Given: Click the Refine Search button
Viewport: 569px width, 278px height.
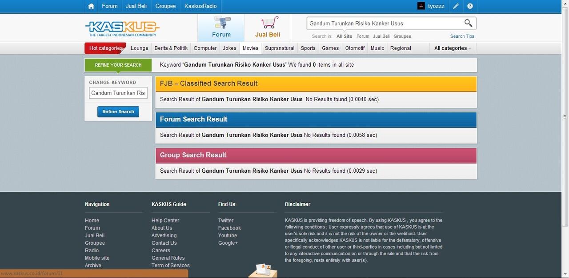Looking at the screenshot, I should click(x=118, y=111).
